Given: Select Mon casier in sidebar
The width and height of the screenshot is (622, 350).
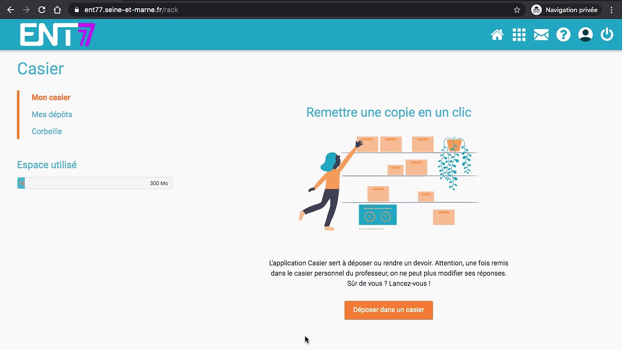Looking at the screenshot, I should tap(51, 98).
